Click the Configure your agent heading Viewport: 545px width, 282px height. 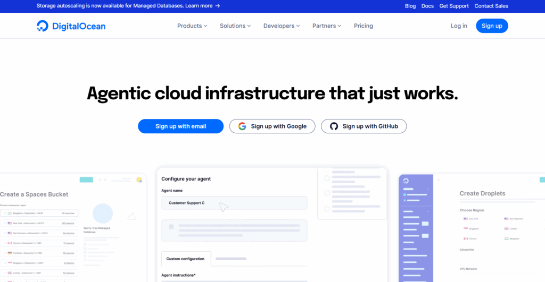[x=186, y=179]
